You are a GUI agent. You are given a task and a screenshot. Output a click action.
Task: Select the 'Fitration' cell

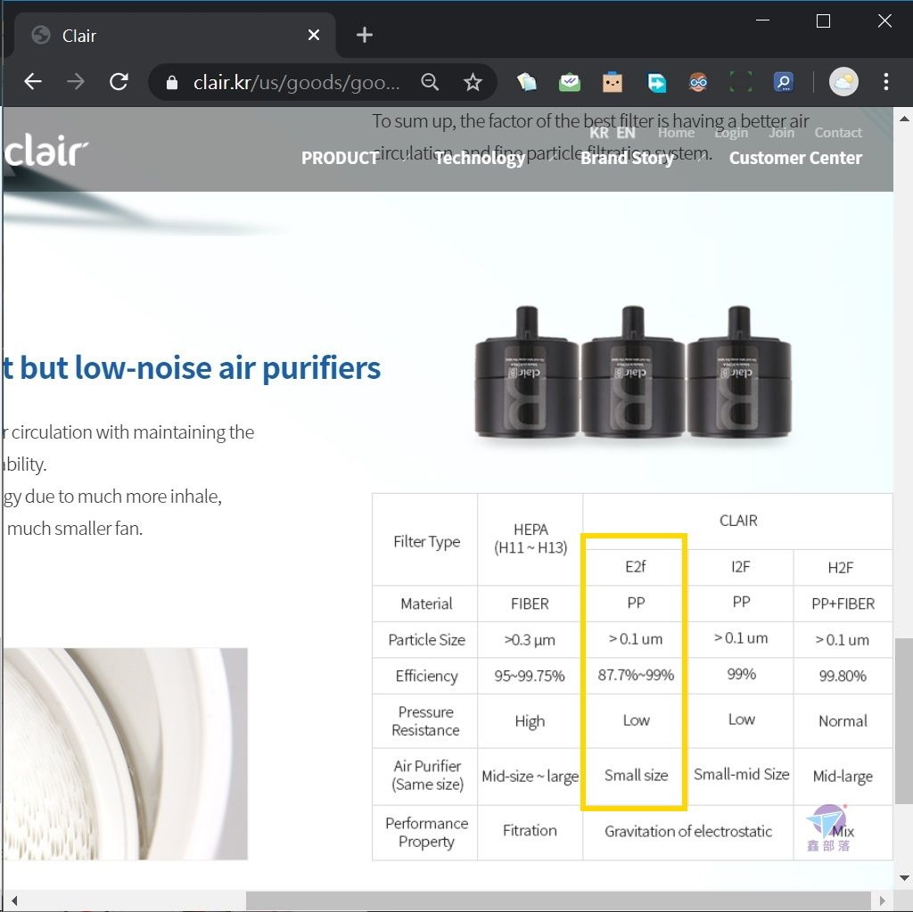pyautogui.click(x=530, y=831)
